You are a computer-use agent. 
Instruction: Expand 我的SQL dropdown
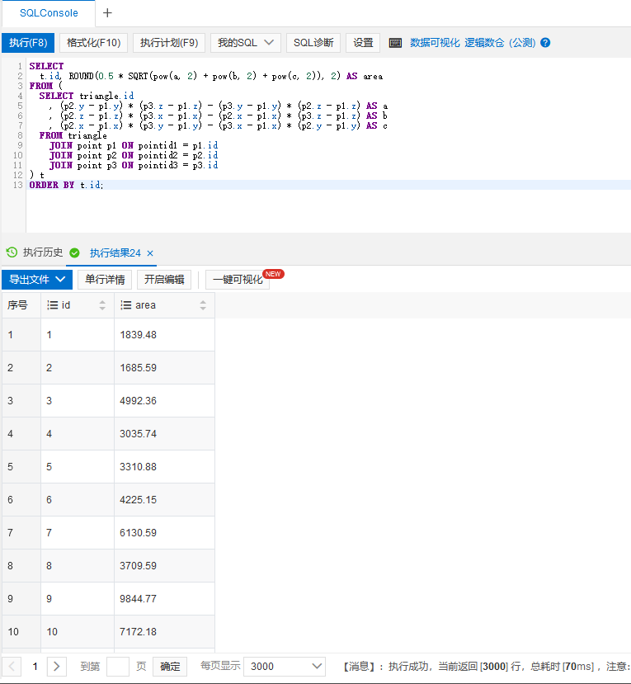tap(246, 43)
